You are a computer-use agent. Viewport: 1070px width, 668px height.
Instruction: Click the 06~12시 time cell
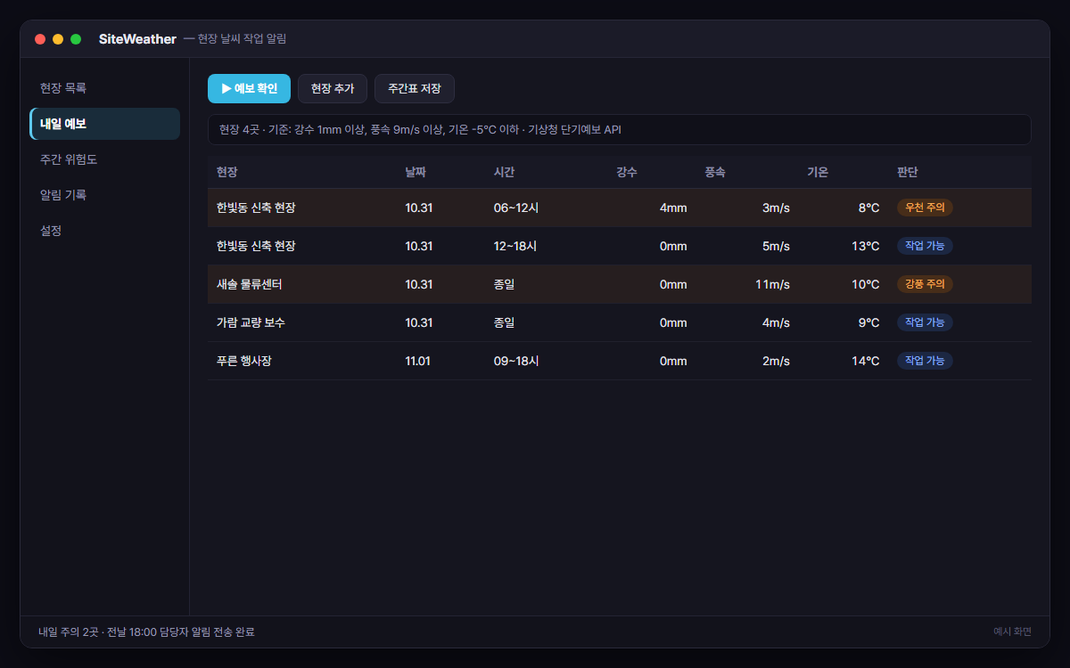point(516,208)
